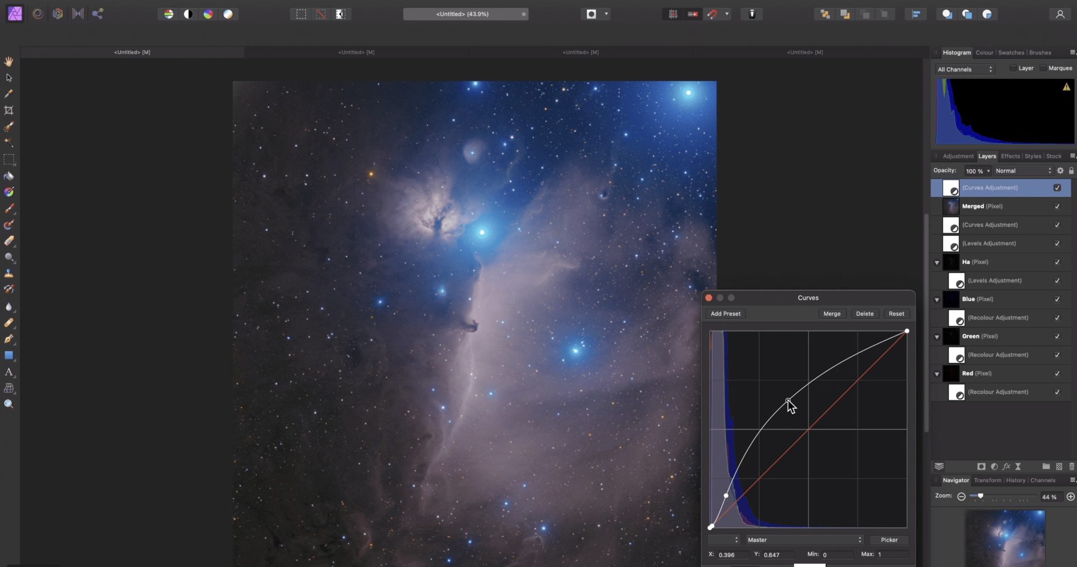
Task: Switch to the Swatches tab
Action: pos(1011,53)
